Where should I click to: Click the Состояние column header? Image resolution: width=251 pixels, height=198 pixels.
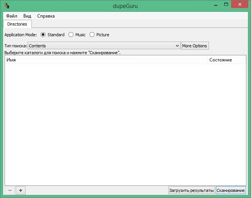click(227, 60)
